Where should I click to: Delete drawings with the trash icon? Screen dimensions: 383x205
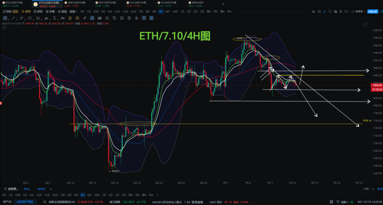tap(129, 18)
